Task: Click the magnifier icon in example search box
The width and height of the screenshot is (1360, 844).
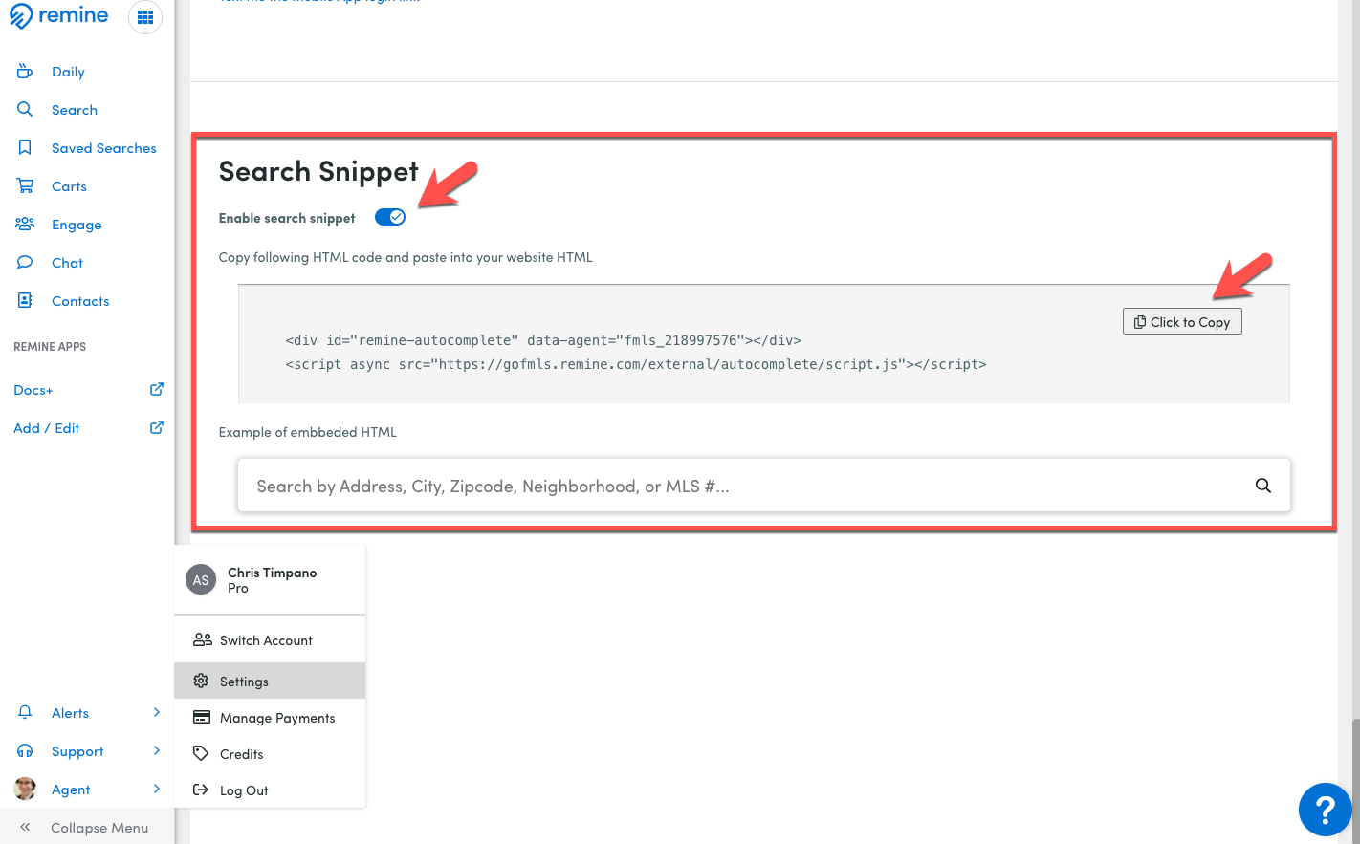Action: (x=1262, y=486)
